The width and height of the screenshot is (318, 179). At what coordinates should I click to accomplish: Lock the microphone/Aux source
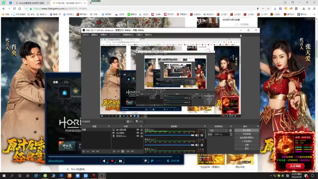click(142, 136)
